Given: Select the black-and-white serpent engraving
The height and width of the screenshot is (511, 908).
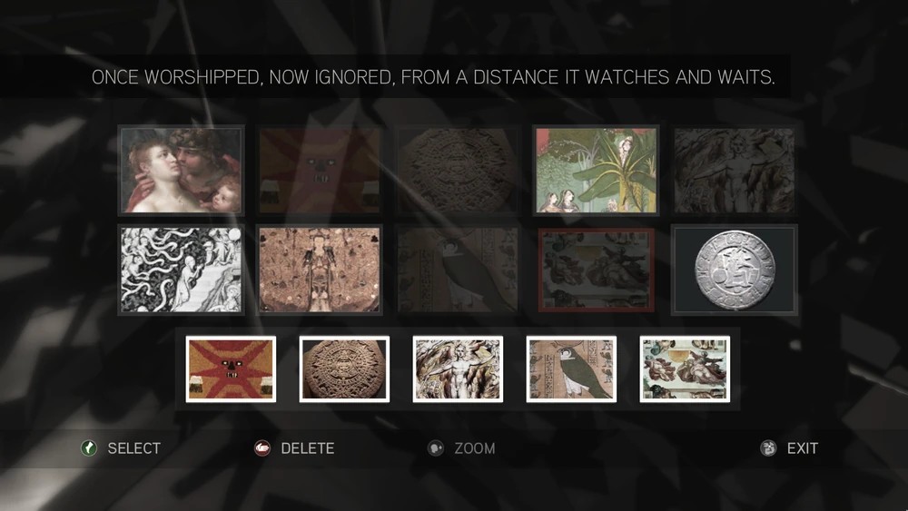Looking at the screenshot, I should coord(182,270).
